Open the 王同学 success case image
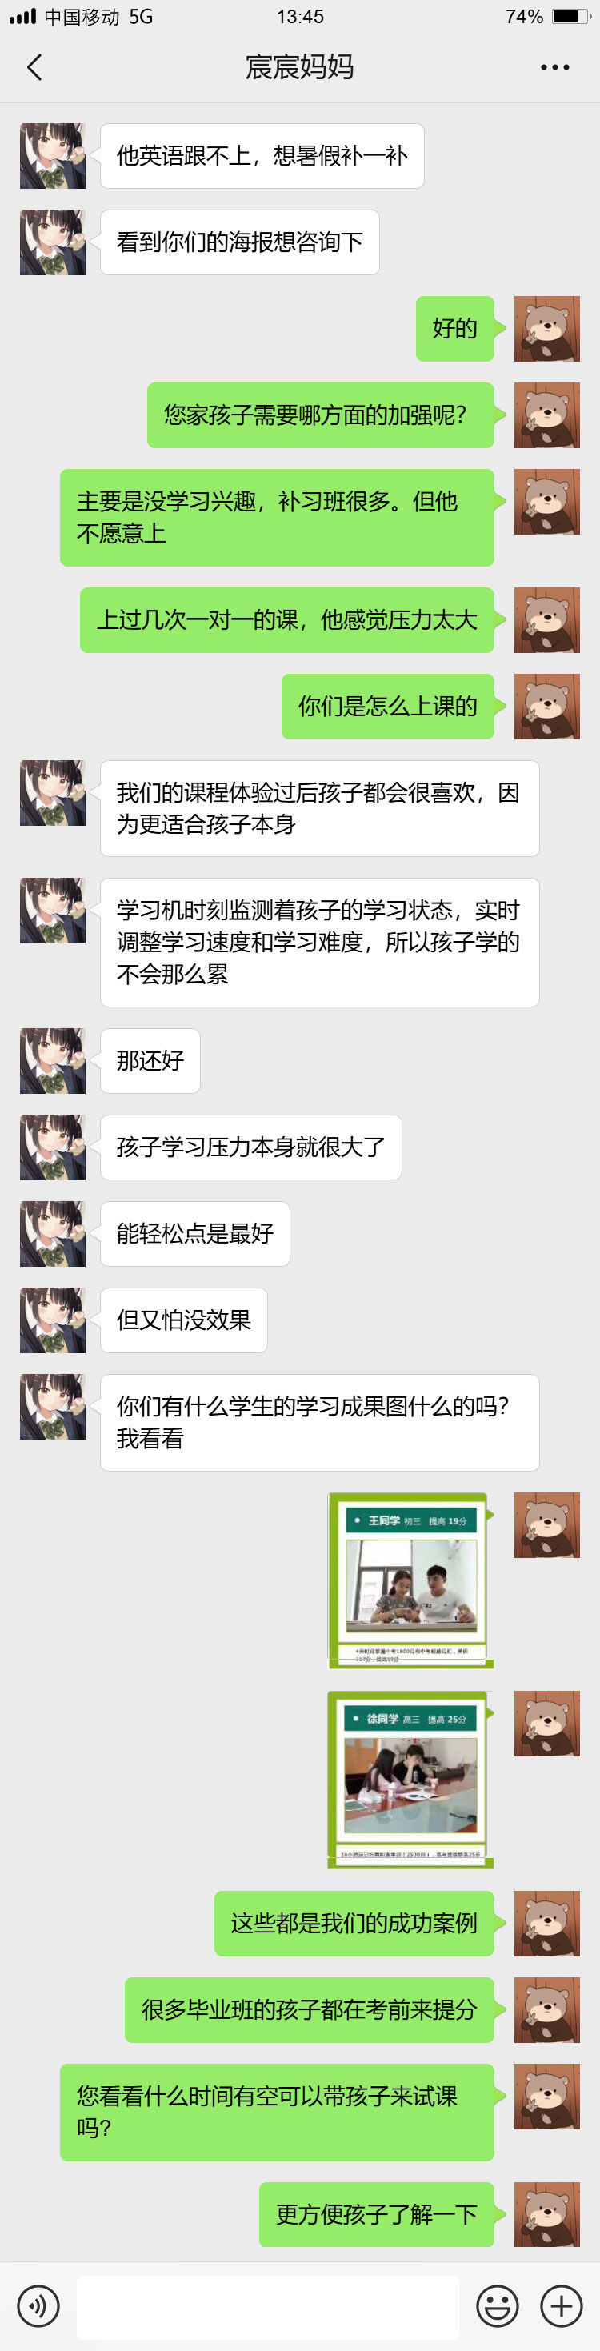The width and height of the screenshot is (600, 2351). coord(410,1580)
